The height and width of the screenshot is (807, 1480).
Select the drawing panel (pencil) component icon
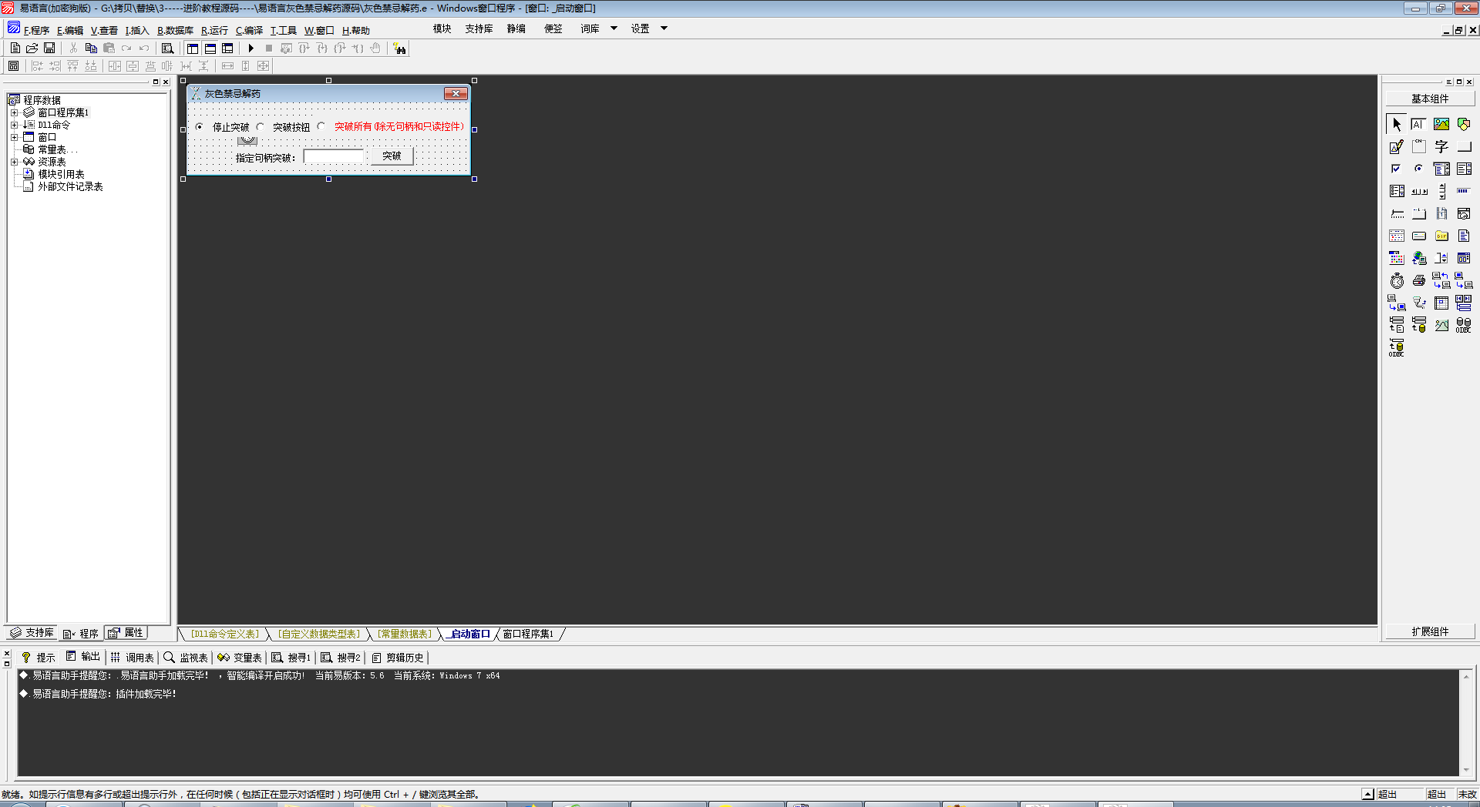(1397, 146)
